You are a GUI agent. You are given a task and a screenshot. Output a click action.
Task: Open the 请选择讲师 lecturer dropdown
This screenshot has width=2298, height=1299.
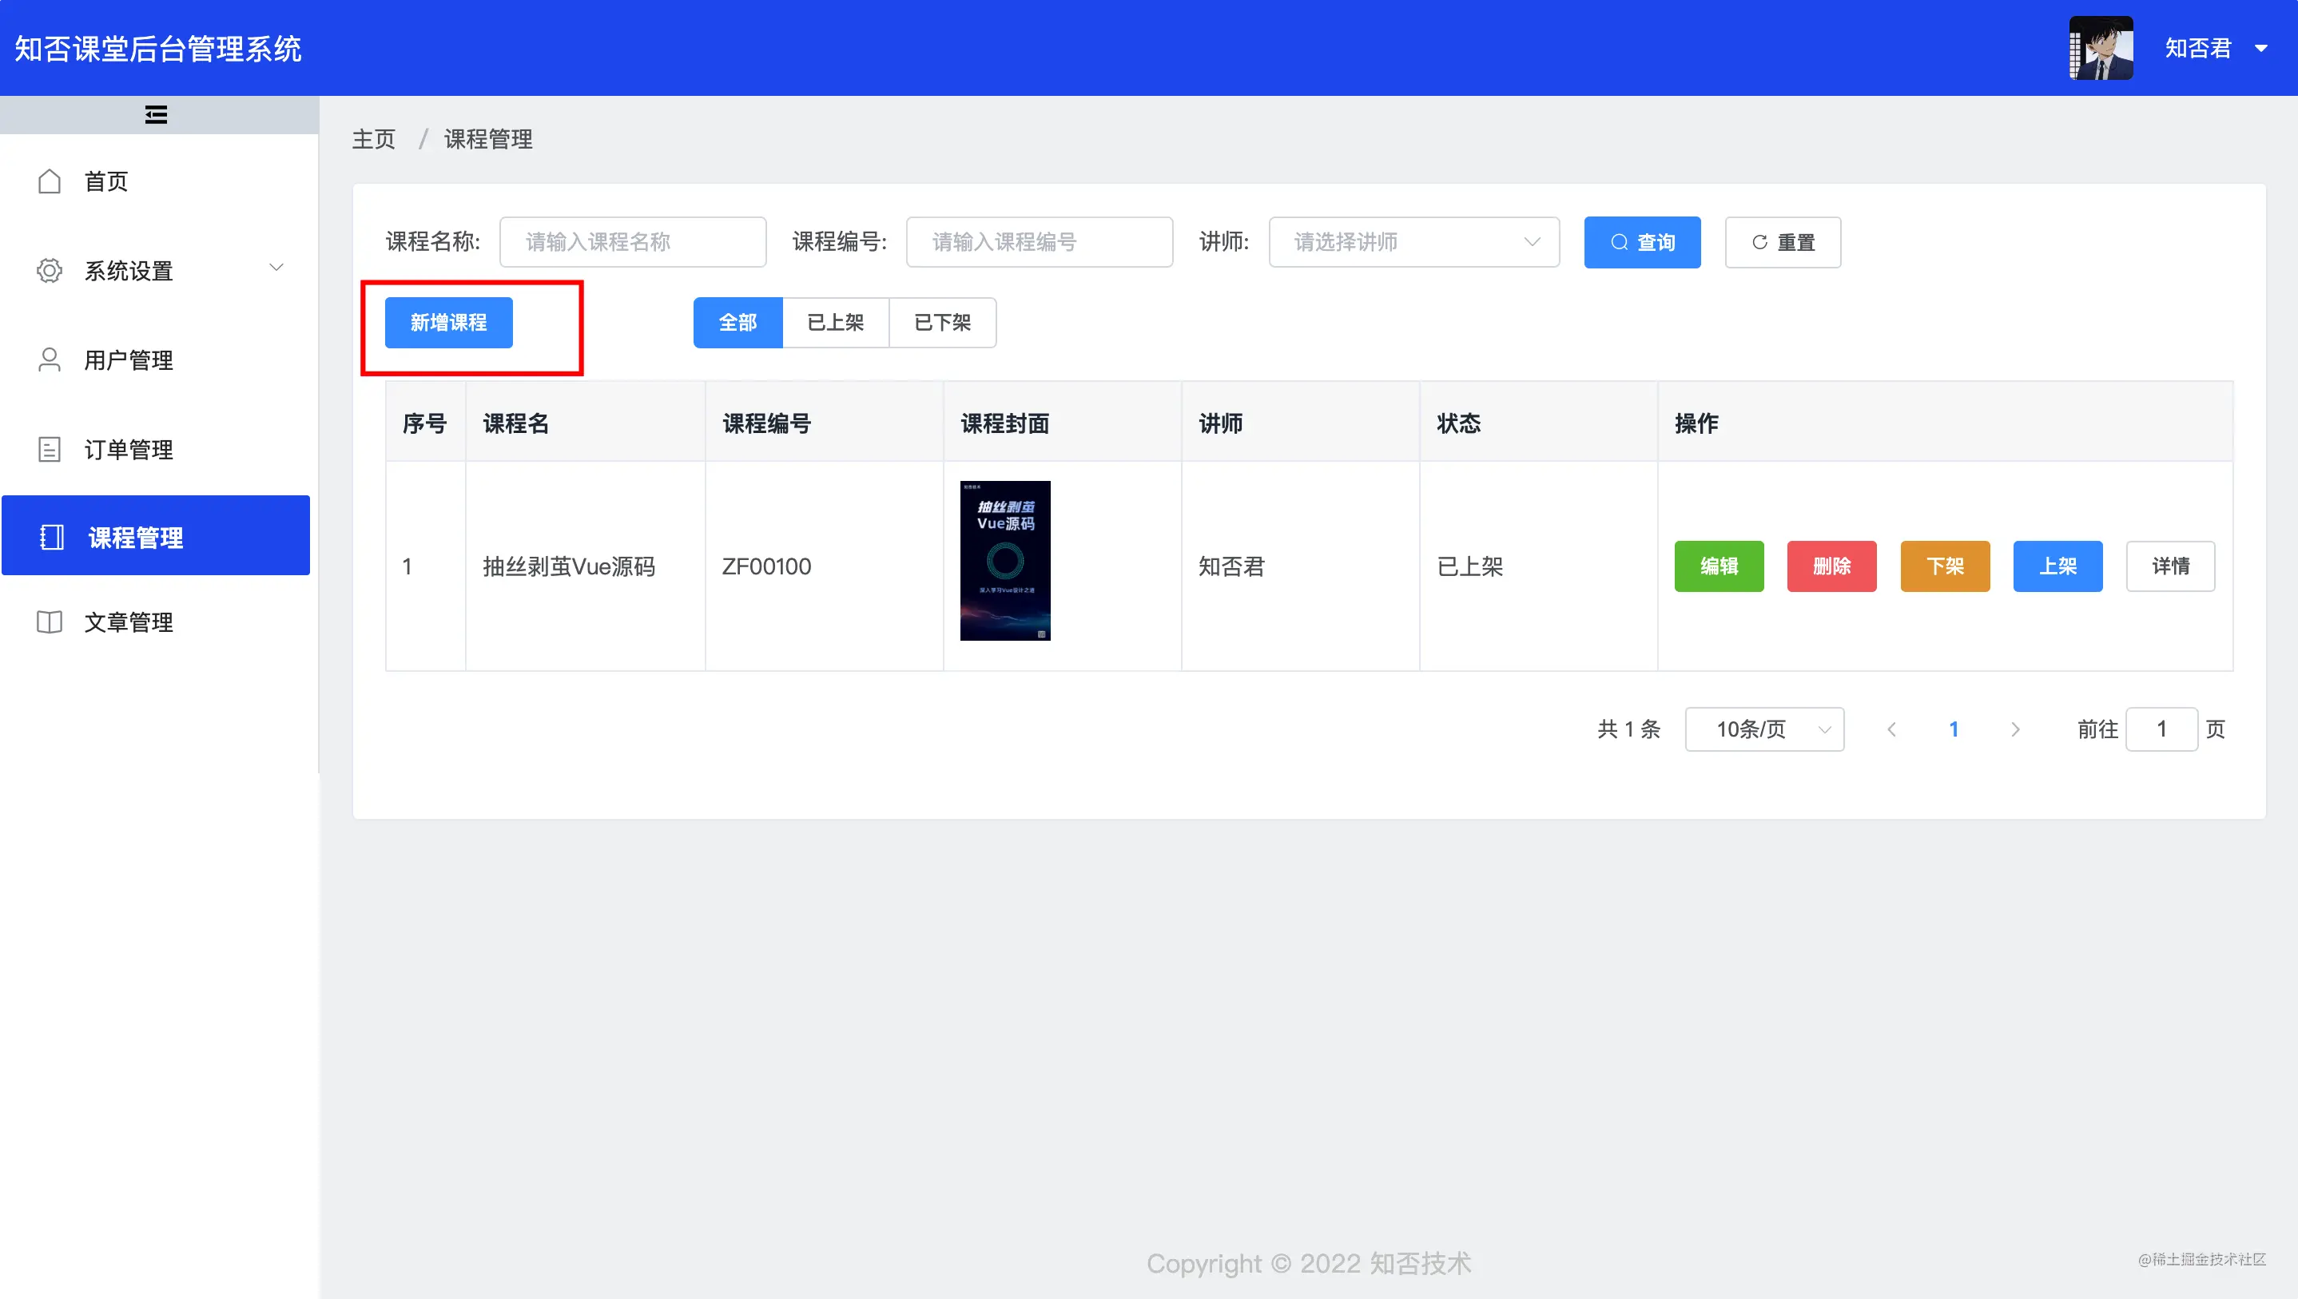[x=1413, y=242]
